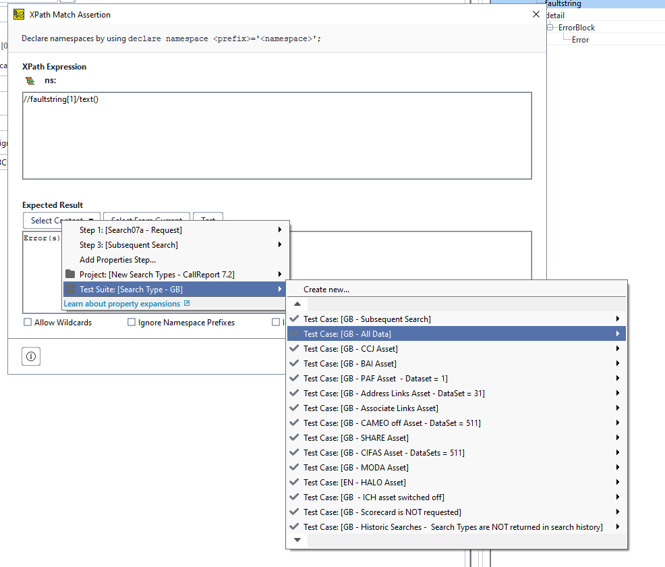Image resolution: width=665 pixels, height=567 pixels.
Task: Select Test Case GB - CAMEO off Asset
Action: pyautogui.click(x=457, y=423)
